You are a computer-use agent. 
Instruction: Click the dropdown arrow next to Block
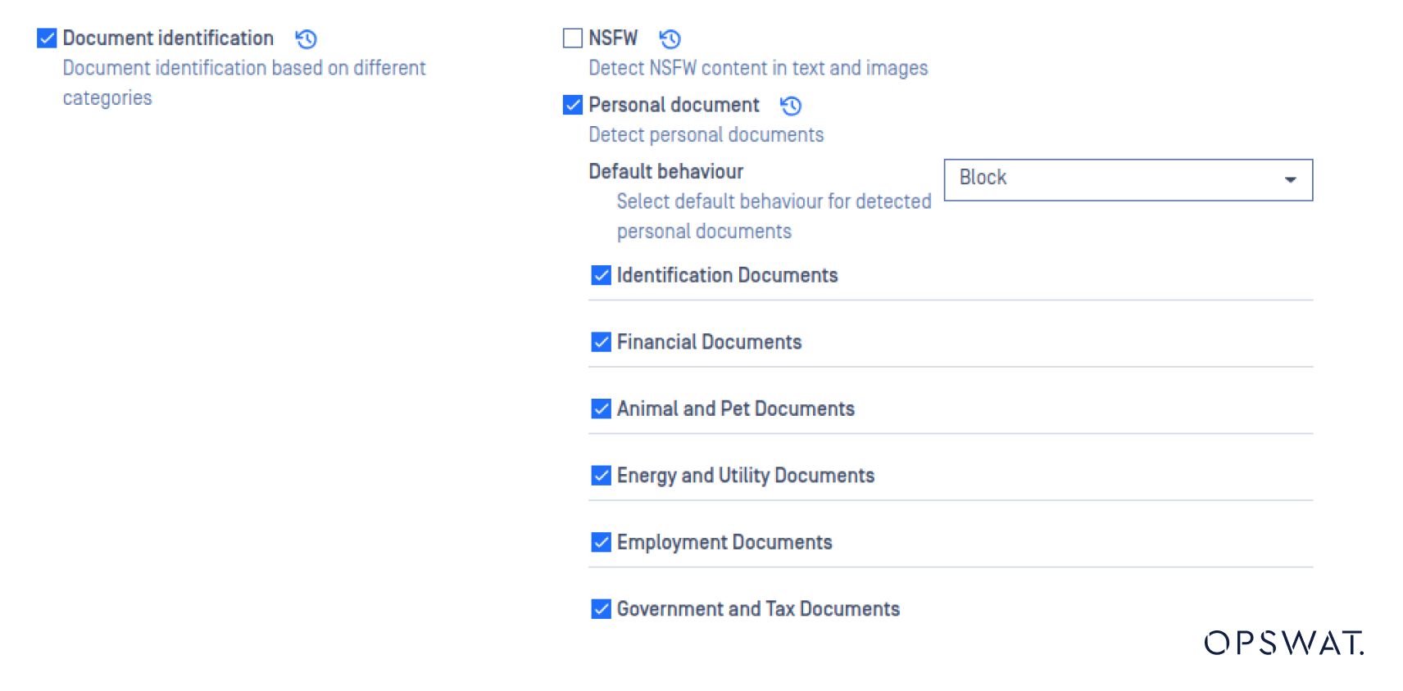point(1290,180)
